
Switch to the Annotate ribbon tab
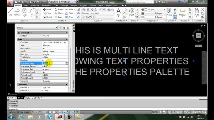click(x=35, y=5)
